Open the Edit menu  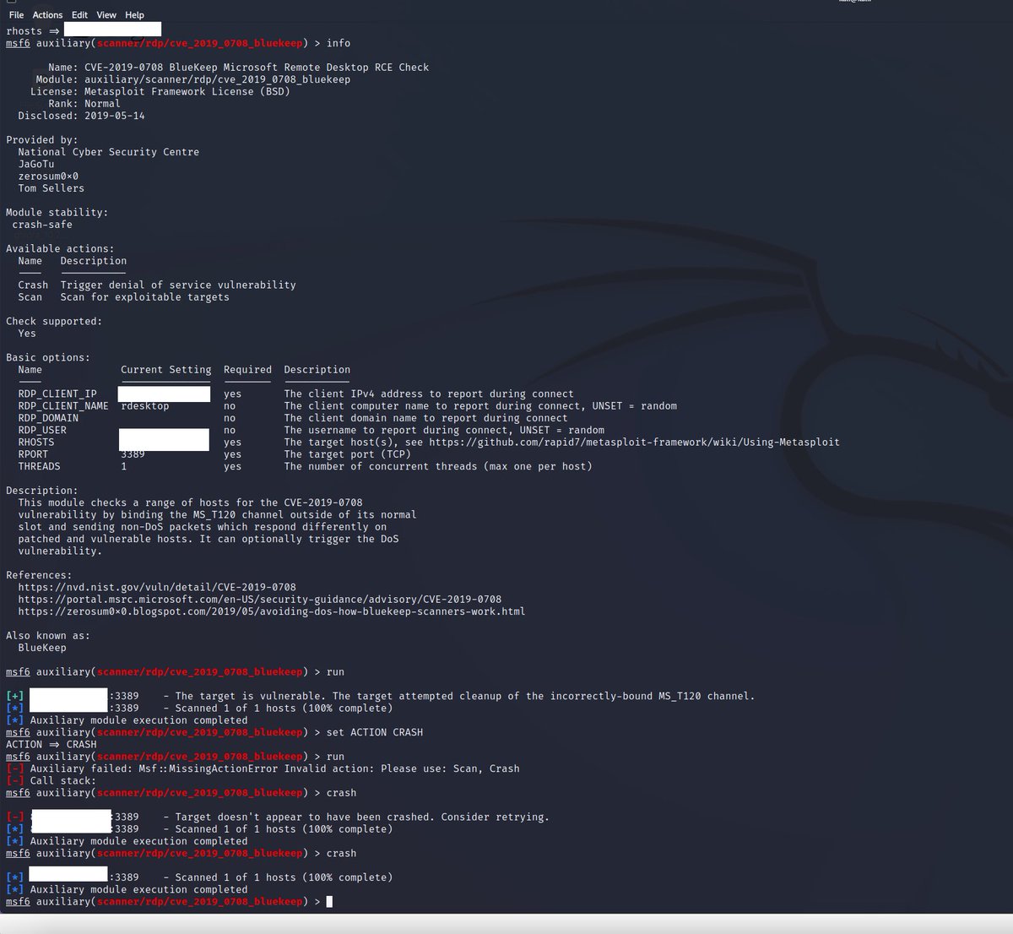pos(79,15)
